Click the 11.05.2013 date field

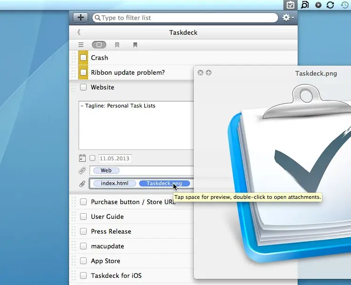coord(115,158)
